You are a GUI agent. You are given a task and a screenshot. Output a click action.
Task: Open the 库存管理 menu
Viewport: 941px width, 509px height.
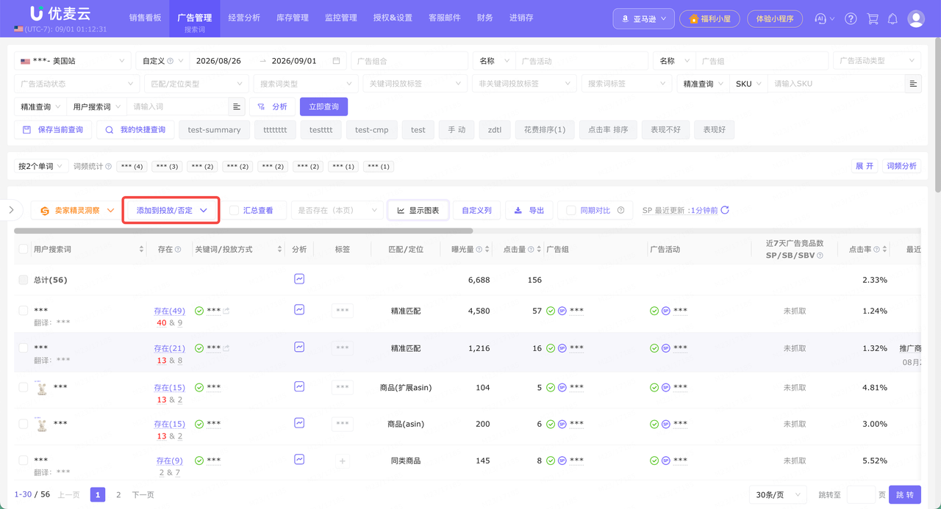pos(293,18)
